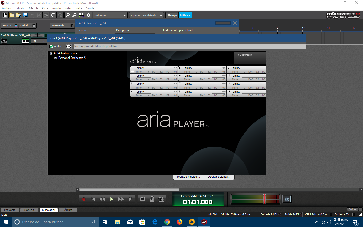Screen dimensions: 363x227
Task: Open the Pista menu
Action: (45, 8)
